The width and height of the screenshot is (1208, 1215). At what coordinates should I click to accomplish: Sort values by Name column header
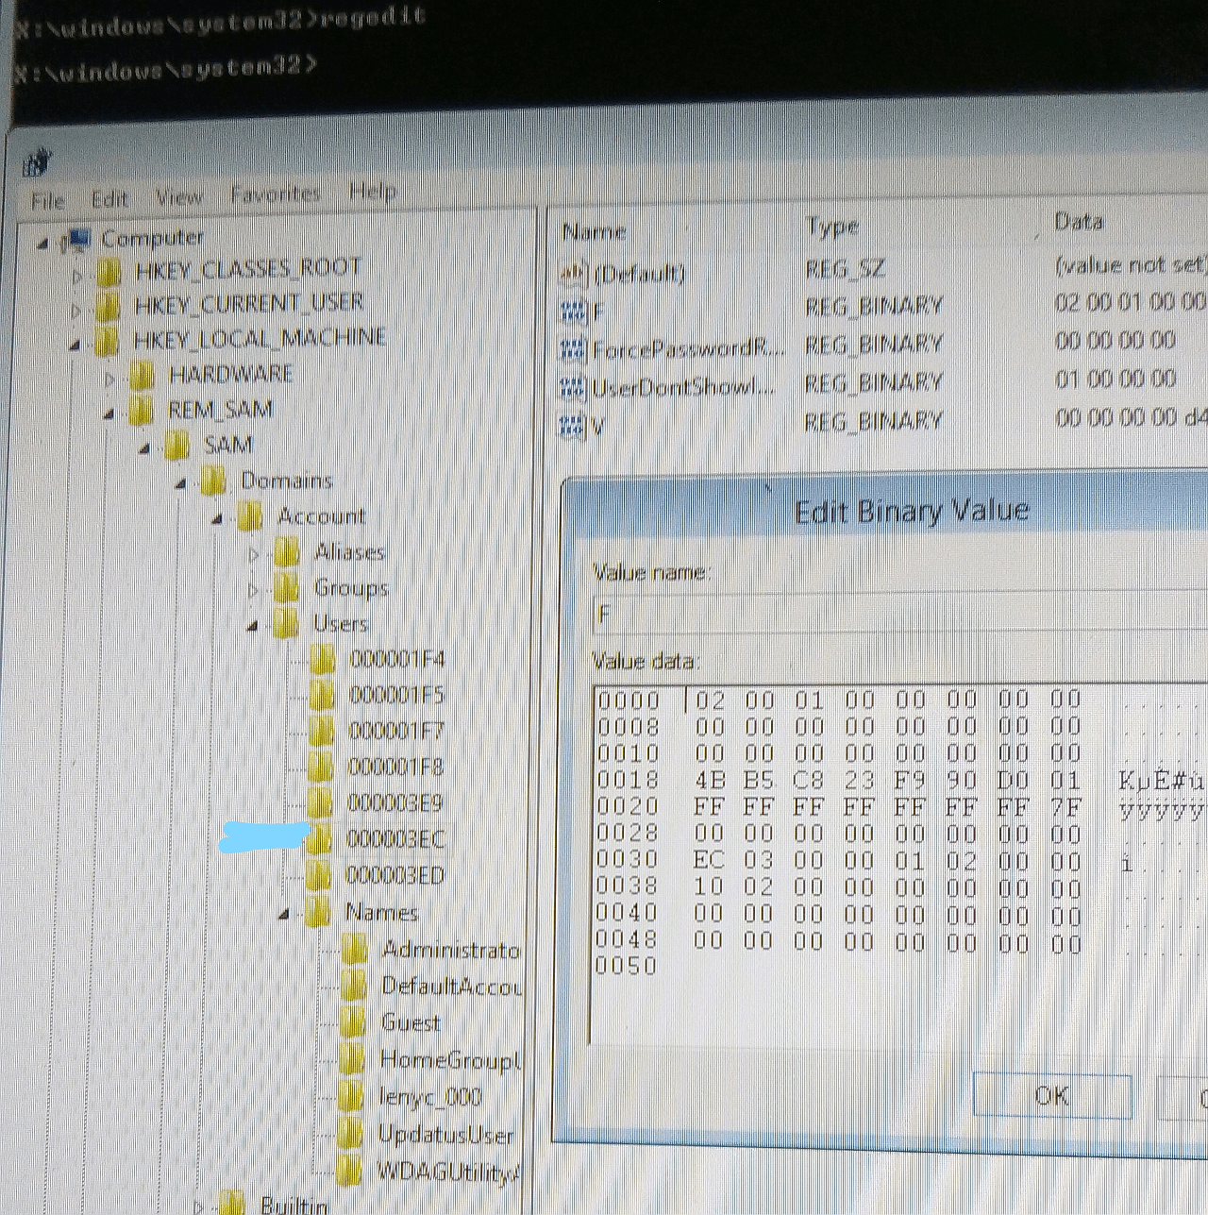594,231
